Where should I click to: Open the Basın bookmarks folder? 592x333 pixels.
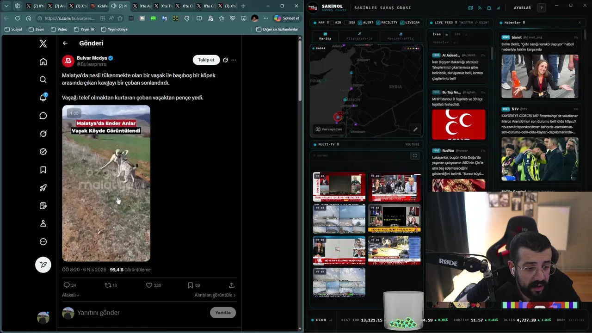pos(36,29)
